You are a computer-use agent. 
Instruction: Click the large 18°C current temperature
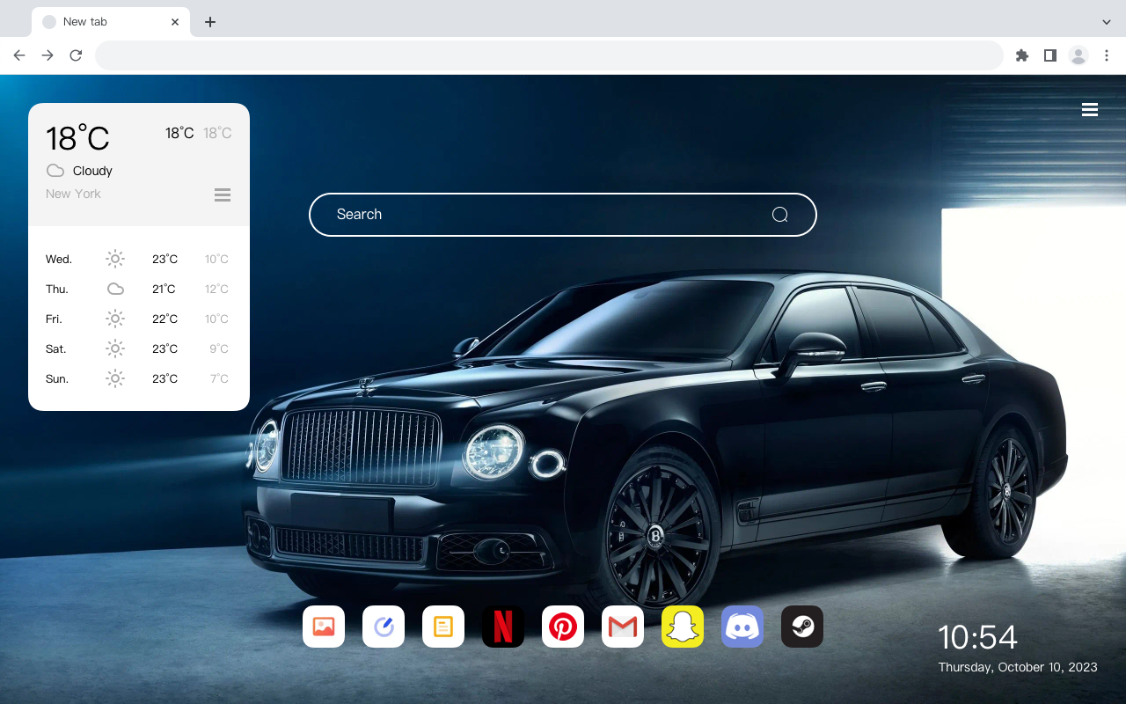pyautogui.click(x=77, y=138)
